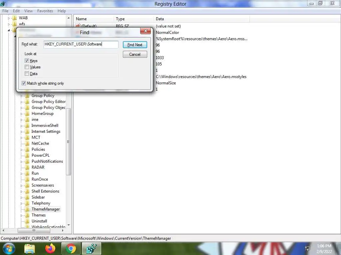Toggle Match whole string only
341x255 pixels.
point(24,83)
